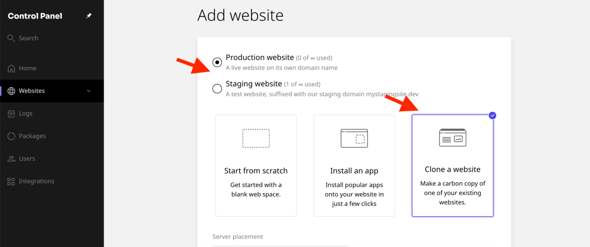
Task: Expand the Websites menu chevron
Action: click(x=89, y=91)
